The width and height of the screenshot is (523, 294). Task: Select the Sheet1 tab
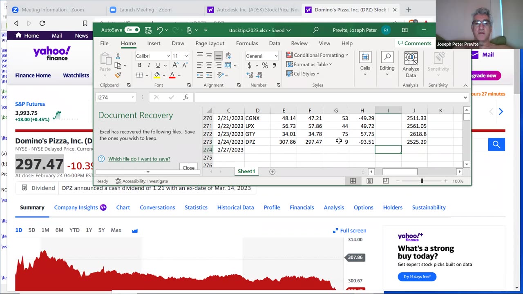[246, 171]
